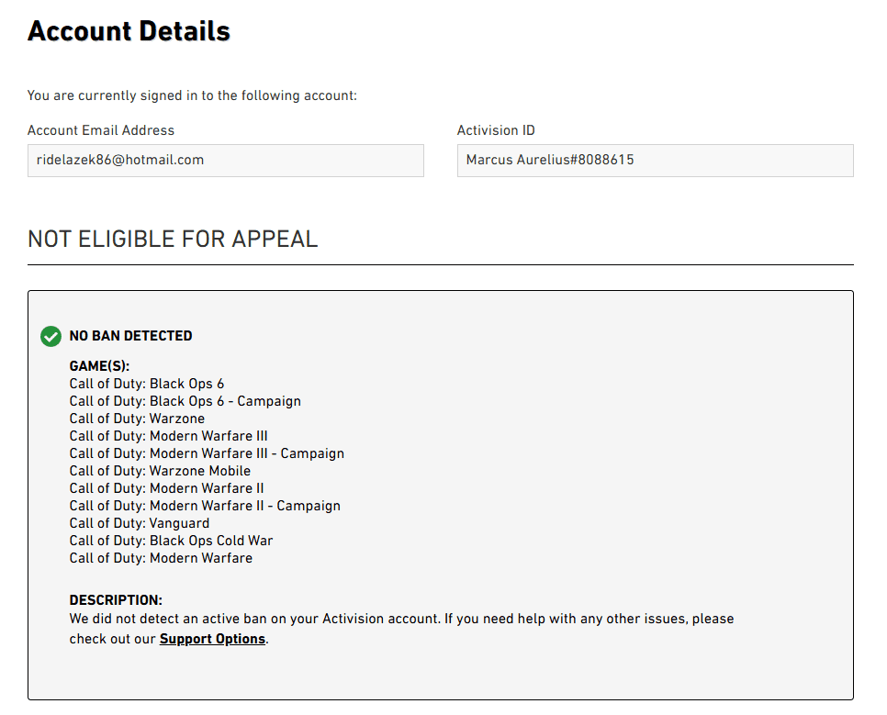This screenshot has height=715, width=887.
Task: Click the Account Details heading
Action: [129, 31]
